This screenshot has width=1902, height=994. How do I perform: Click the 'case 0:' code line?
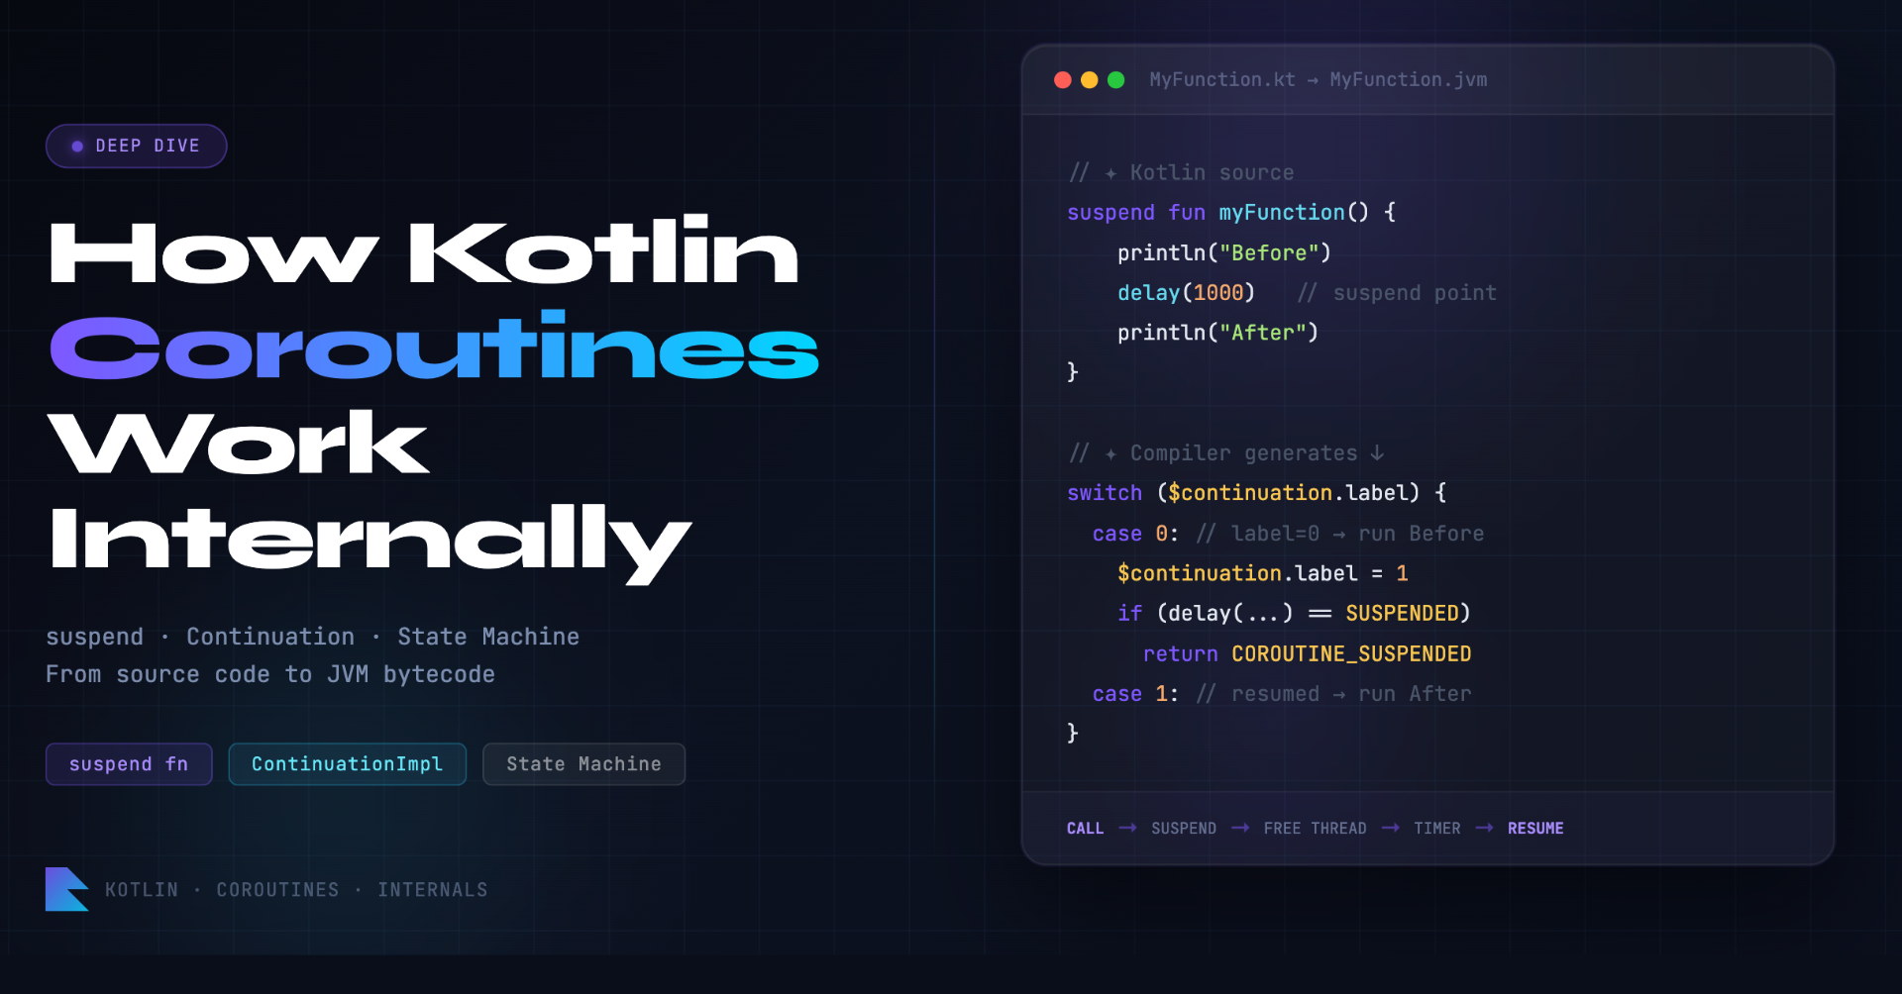[1288, 534]
